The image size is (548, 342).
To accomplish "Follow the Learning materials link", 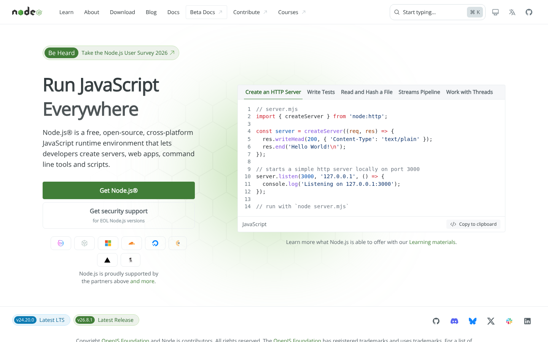I will [432, 242].
